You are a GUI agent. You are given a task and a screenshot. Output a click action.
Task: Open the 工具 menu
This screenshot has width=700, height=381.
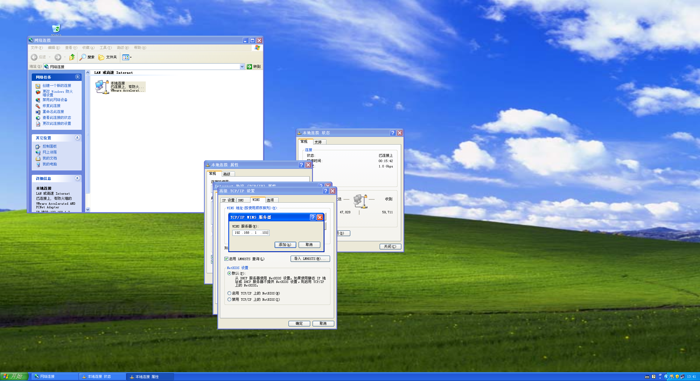click(x=105, y=48)
